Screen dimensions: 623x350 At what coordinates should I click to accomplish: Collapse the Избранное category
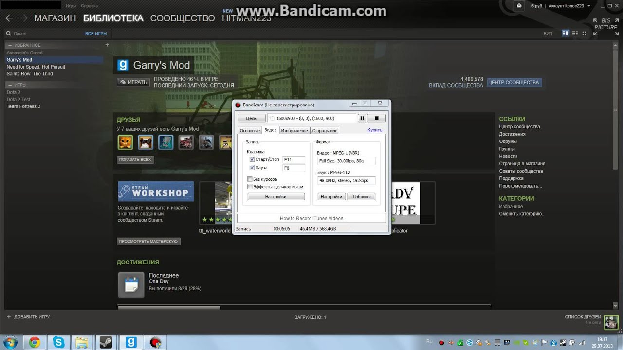coord(10,45)
